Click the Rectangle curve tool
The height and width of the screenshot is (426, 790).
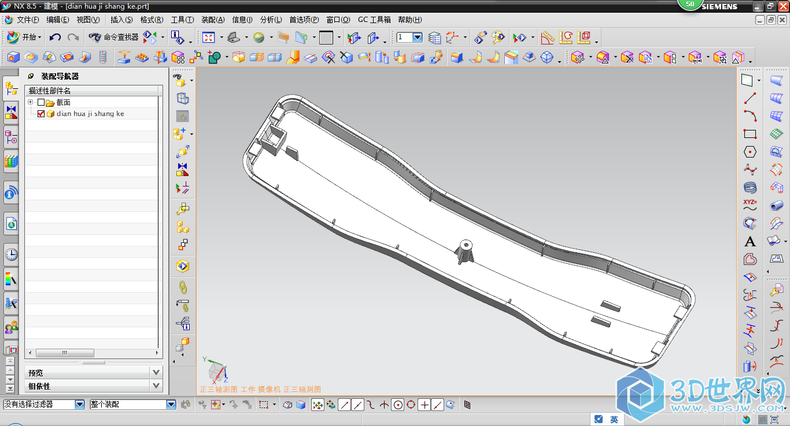tap(750, 134)
